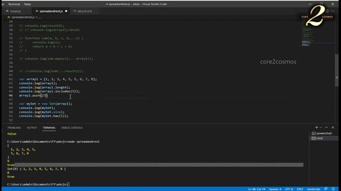Change indentation via Spaces: 4

coord(275,189)
